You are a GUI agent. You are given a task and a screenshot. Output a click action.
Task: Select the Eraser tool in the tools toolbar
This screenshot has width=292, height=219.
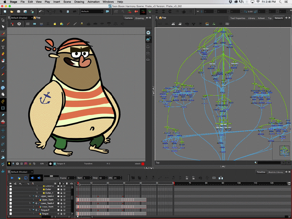pyautogui.click(x=3, y=54)
